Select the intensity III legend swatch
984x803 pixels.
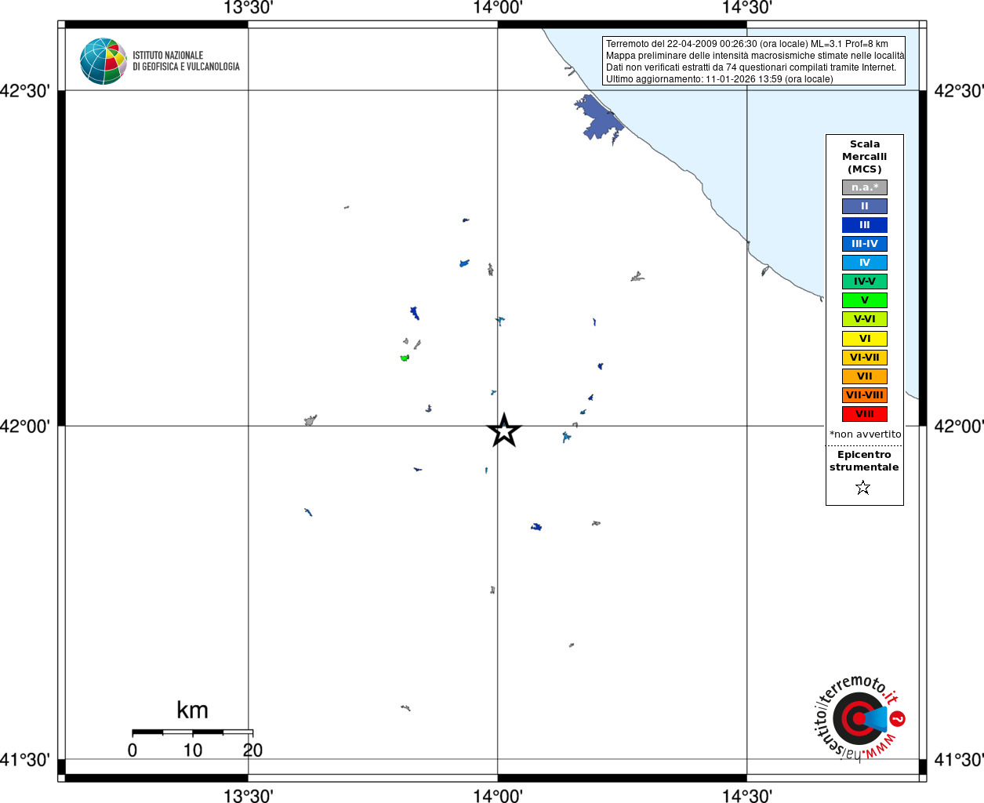[x=865, y=225]
